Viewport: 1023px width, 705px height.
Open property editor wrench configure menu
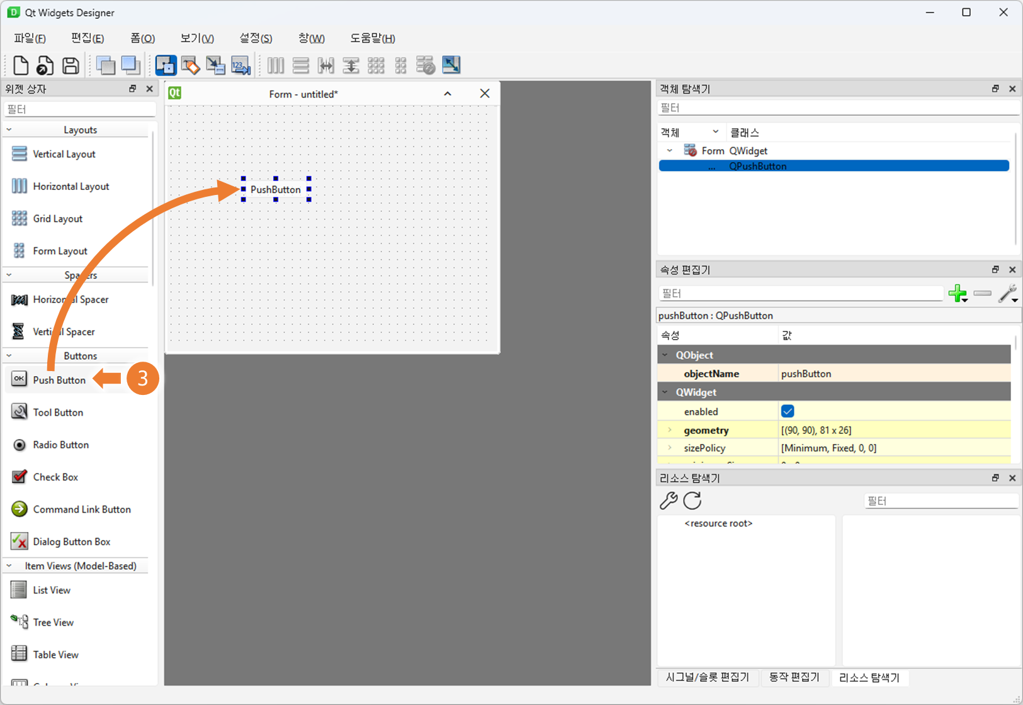coord(1009,293)
